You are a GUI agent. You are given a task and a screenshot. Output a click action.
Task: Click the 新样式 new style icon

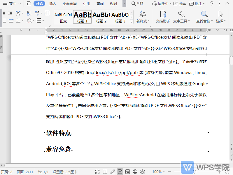(x=143, y=14)
